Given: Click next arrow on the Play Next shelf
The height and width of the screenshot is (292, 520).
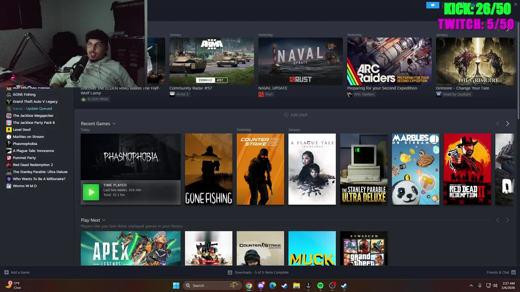Looking at the screenshot, I should pos(507,220).
